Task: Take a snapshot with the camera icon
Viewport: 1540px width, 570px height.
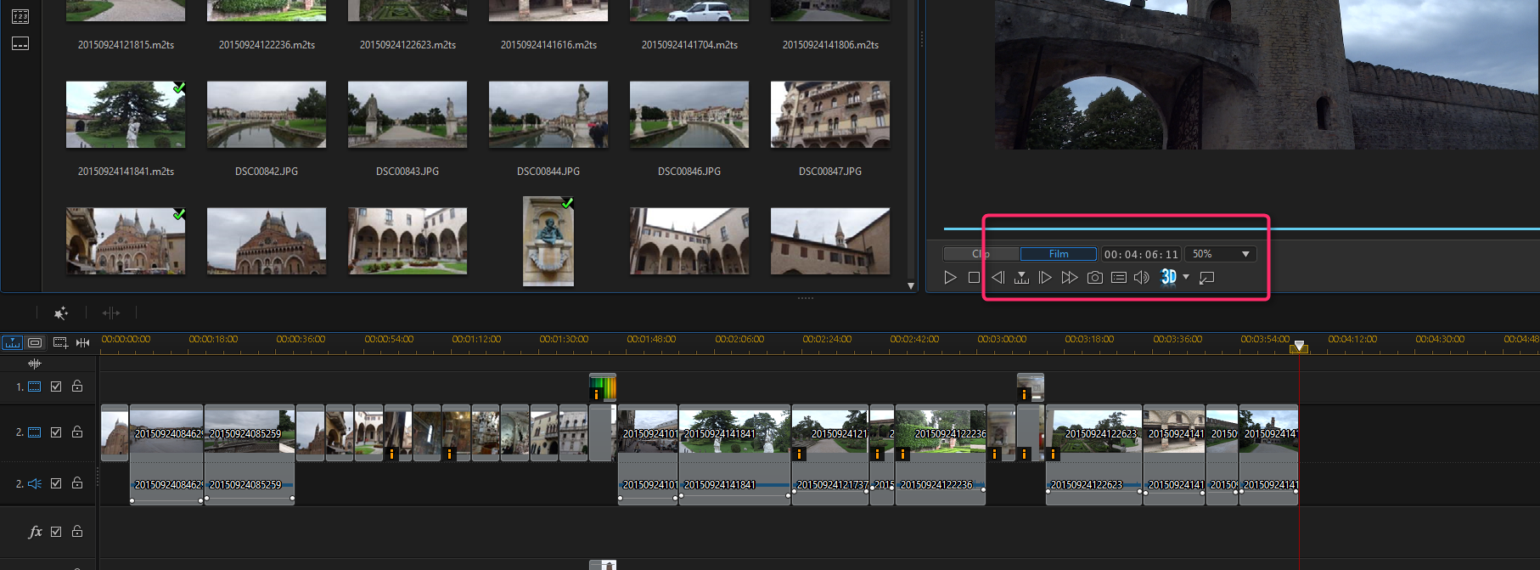Action: coord(1094,278)
